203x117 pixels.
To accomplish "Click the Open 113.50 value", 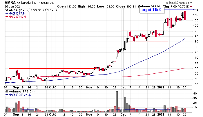I will pos(66,6).
